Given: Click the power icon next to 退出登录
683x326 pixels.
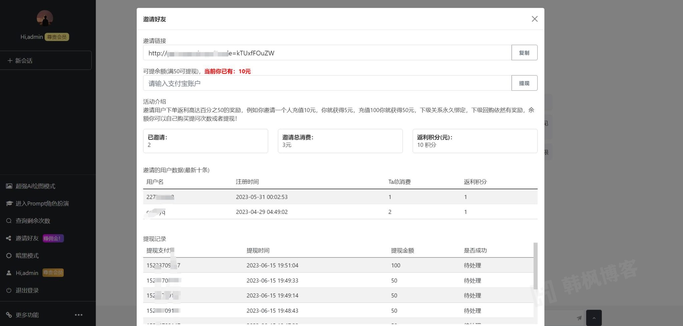Looking at the screenshot, I should (8, 290).
